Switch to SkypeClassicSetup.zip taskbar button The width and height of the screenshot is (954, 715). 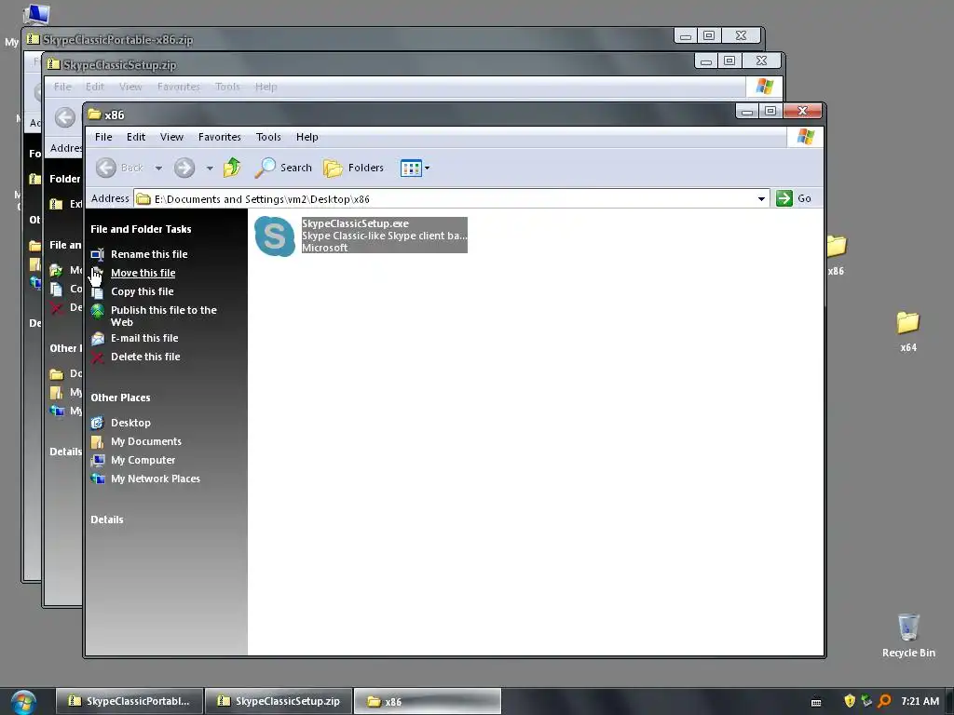click(x=279, y=701)
